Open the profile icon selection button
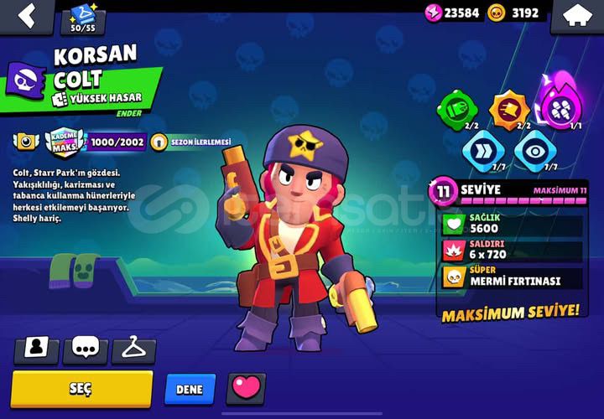The width and height of the screenshot is (604, 419). (x=37, y=349)
